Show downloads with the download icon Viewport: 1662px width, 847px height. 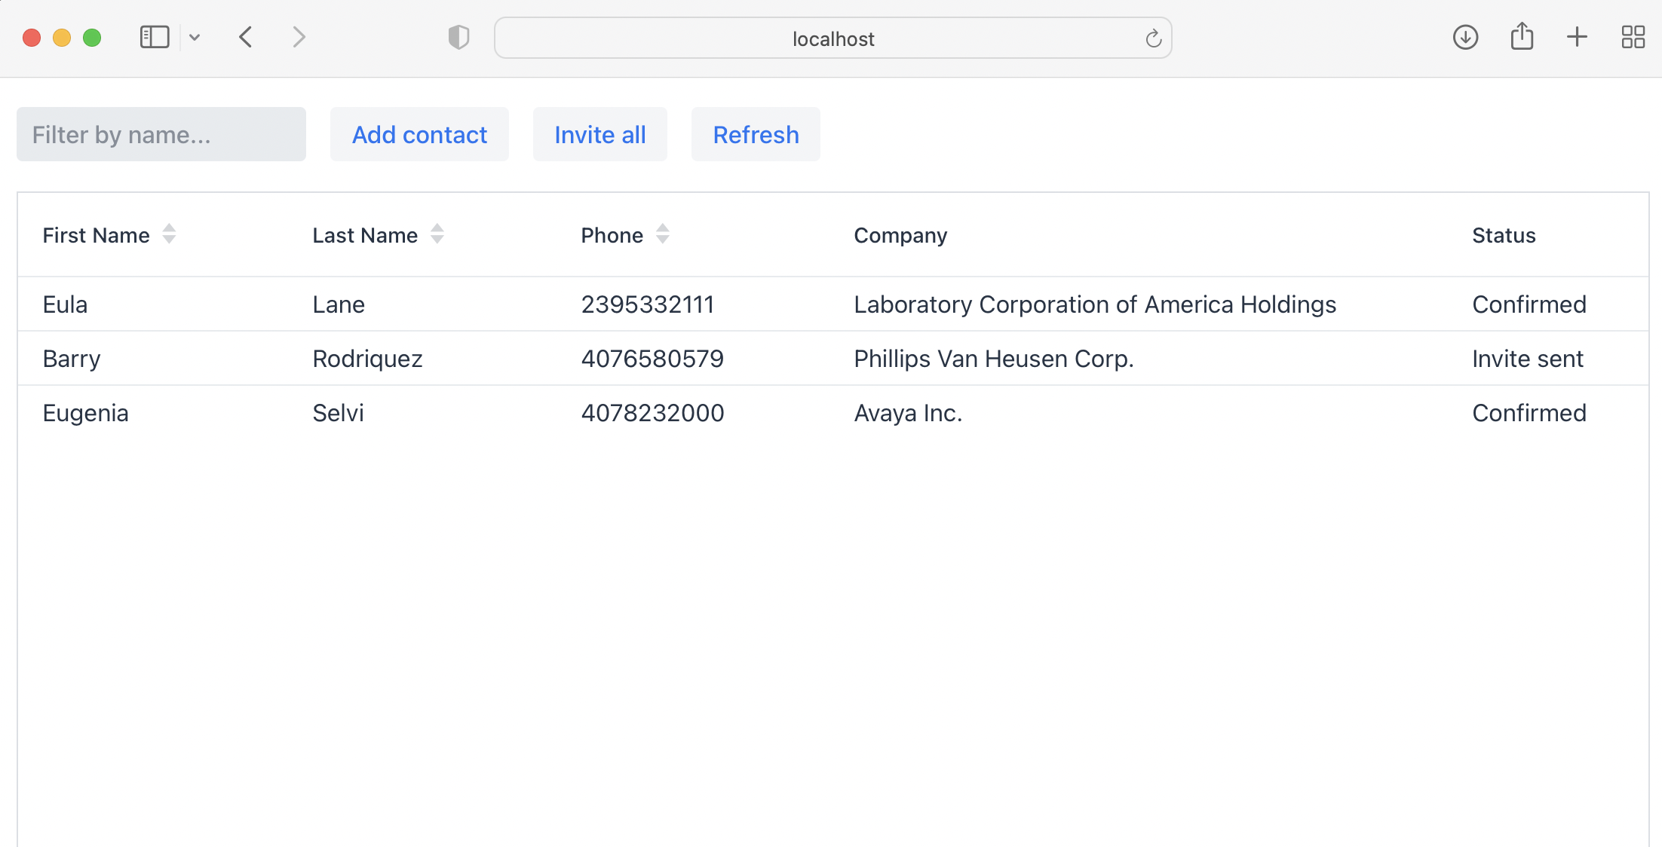pyautogui.click(x=1465, y=37)
